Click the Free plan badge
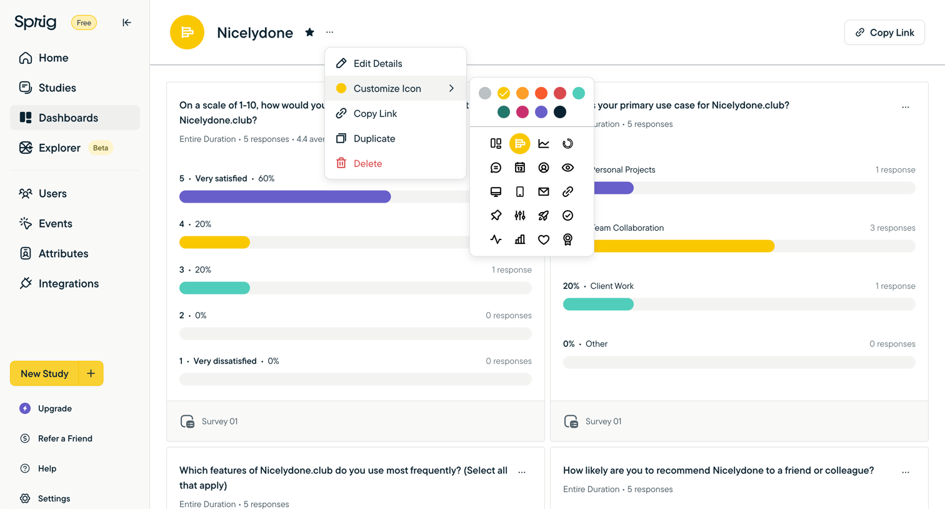 [x=84, y=23]
